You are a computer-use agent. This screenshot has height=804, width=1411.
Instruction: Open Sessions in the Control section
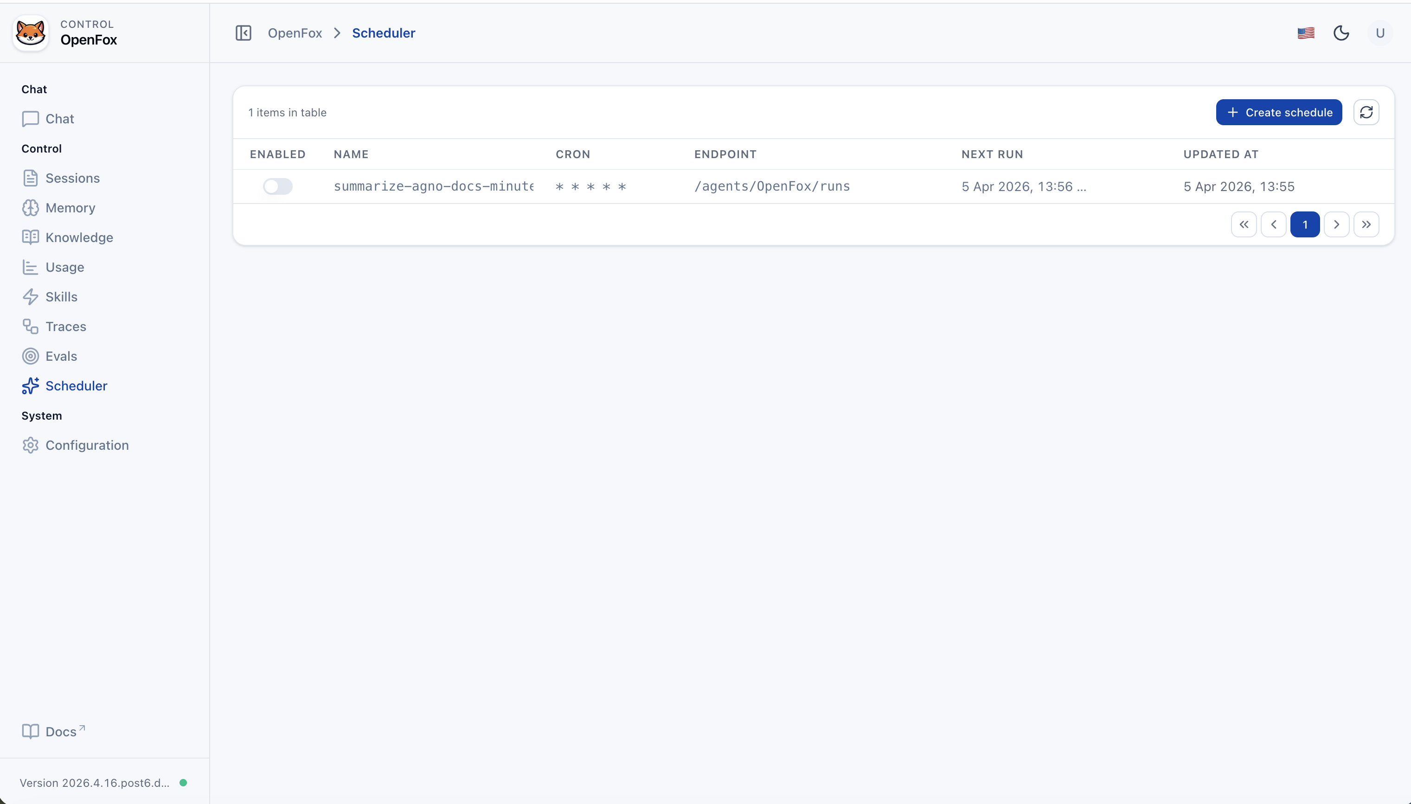point(73,178)
